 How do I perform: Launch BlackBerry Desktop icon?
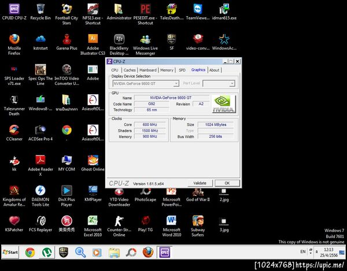[x=119, y=44]
